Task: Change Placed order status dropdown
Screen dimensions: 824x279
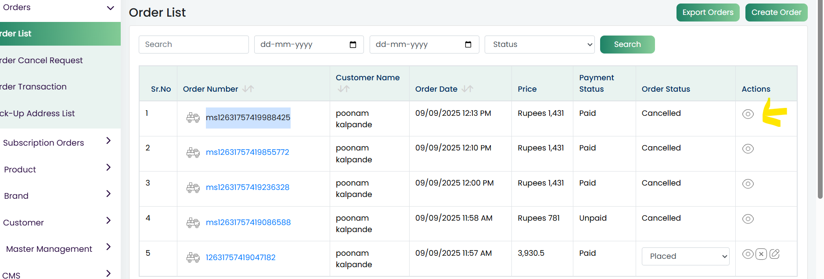Action: pyautogui.click(x=685, y=256)
